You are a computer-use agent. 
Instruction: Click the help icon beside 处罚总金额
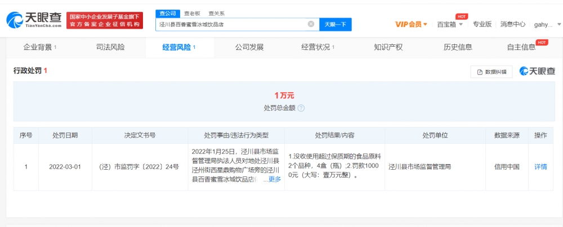coord(301,108)
